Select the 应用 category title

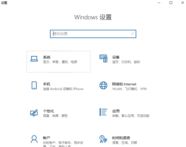point(116,111)
